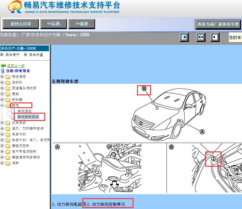Expand the 驾驶信息和多媒体 folder node
This screenshot has width=242, height=209.
2,157
